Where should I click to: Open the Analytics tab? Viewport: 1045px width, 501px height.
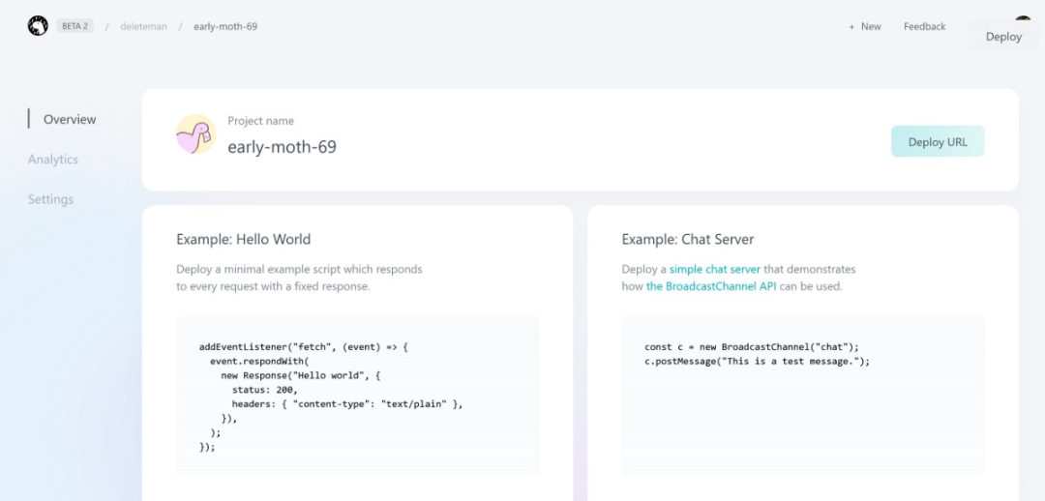tap(52, 160)
